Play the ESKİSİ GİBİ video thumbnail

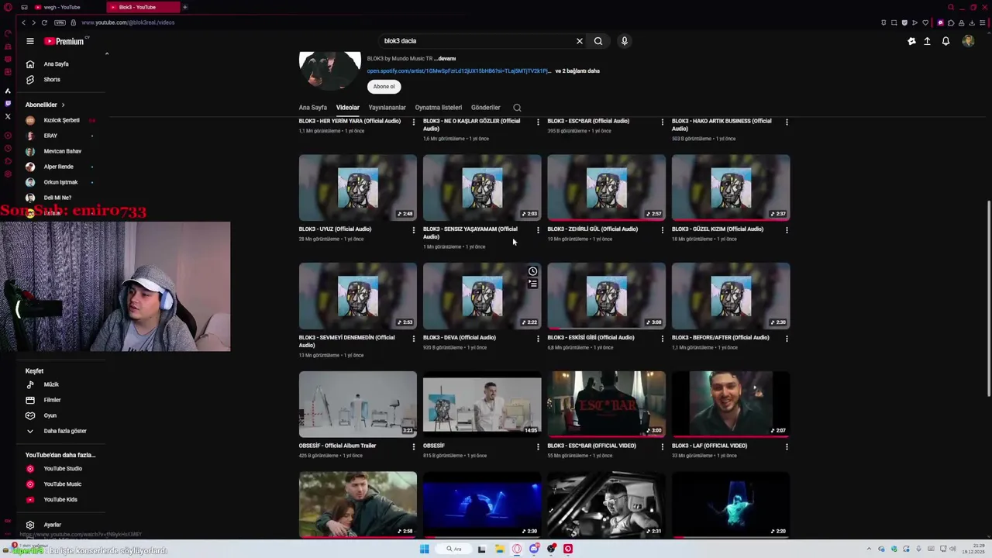coord(606,296)
